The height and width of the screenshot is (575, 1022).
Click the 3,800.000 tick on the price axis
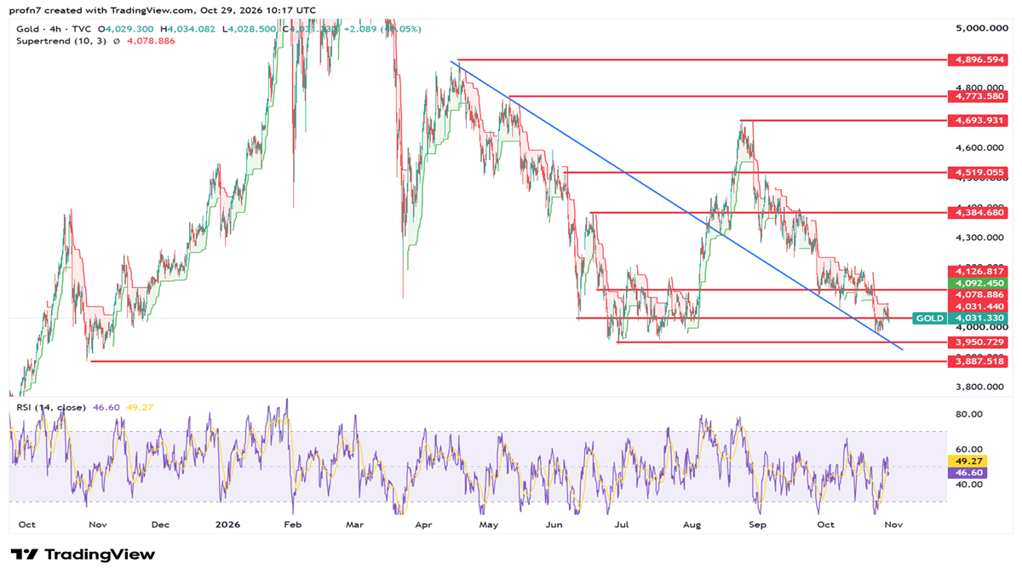point(979,387)
